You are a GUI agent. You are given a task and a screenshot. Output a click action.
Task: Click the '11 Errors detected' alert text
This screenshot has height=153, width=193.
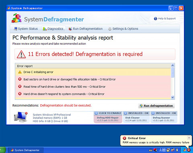click(85, 54)
